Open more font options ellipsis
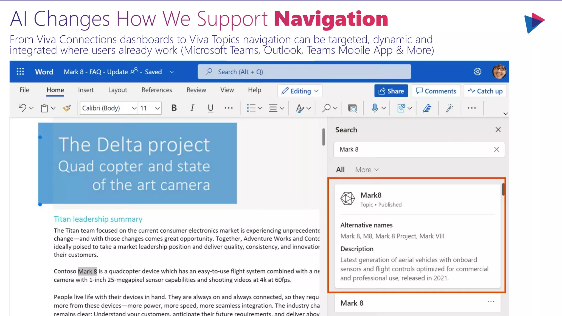This screenshot has width=562, height=316. click(229, 108)
